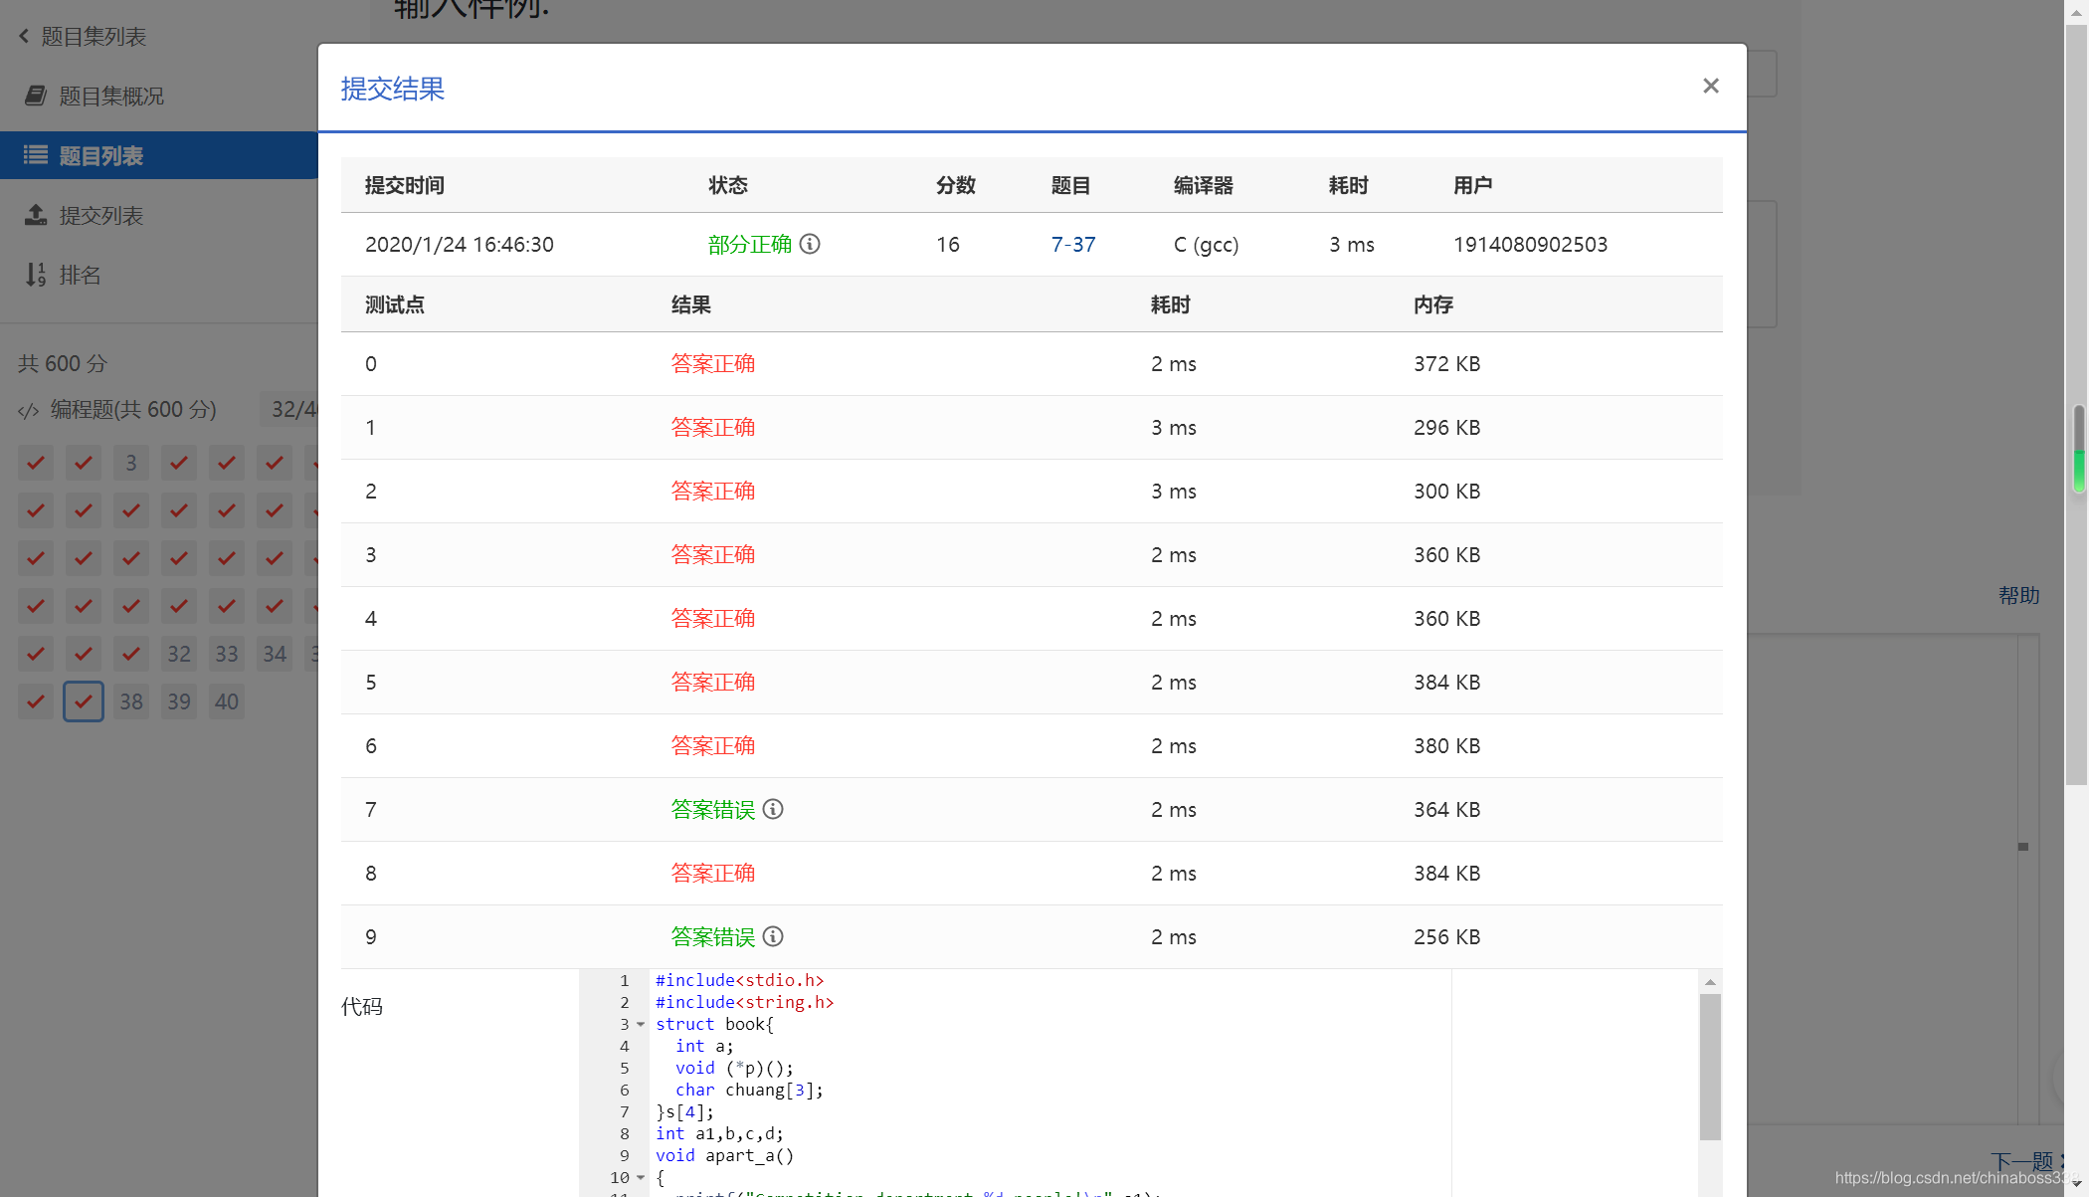Select the highlighted checked problem 37 tile
Screen dimensions: 2089x1197
tap(84, 701)
